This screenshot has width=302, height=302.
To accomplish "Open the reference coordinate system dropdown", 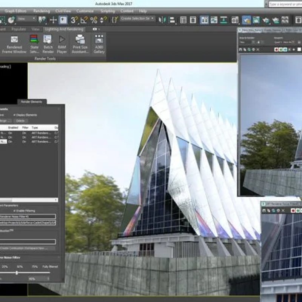I will [27, 18].
